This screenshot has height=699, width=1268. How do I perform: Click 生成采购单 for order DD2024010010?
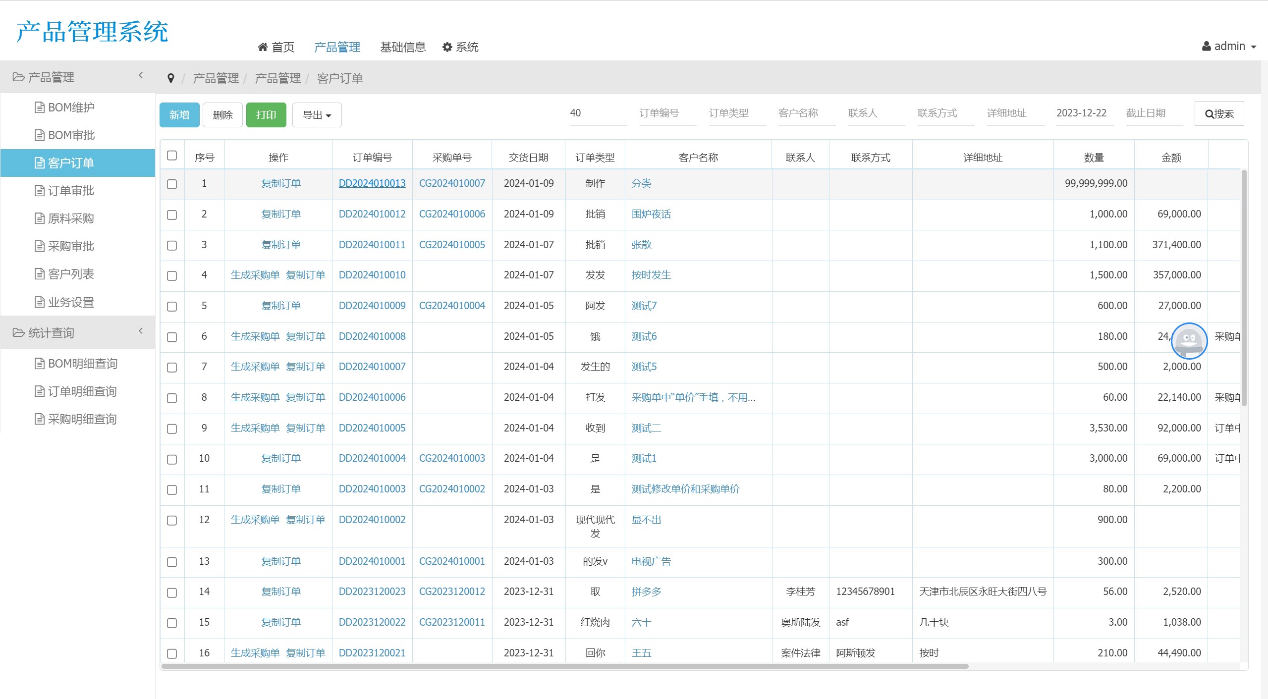pos(255,275)
